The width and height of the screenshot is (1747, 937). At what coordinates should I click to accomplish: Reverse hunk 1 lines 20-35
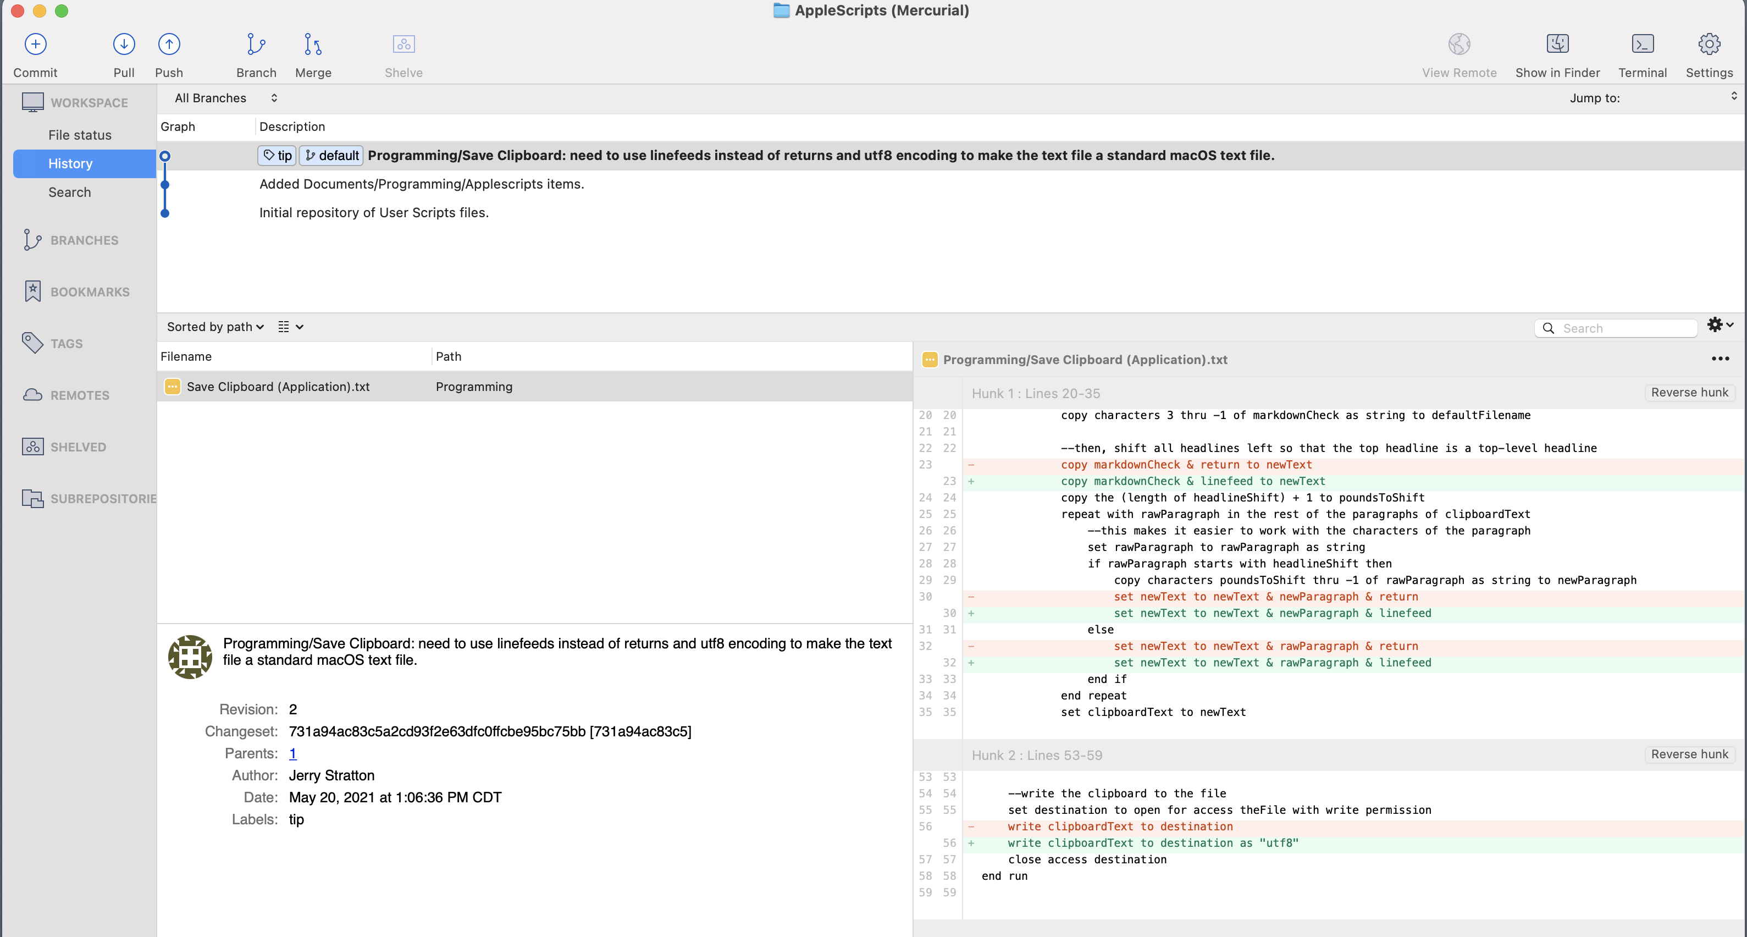[1689, 392]
